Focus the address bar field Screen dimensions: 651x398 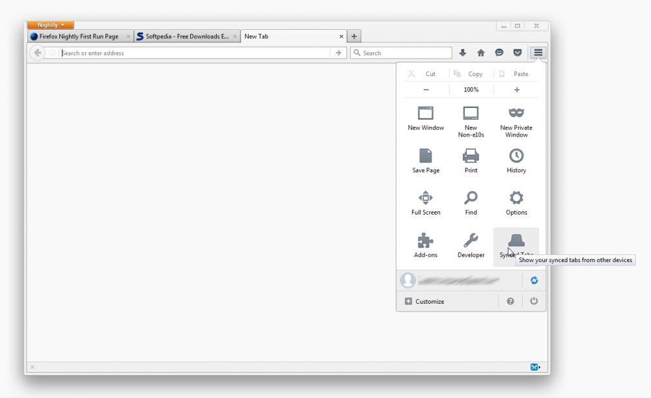[x=195, y=53]
